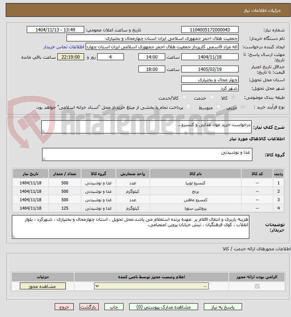Click delivery province field چهار محال و بختیاری
291x317 pixels.
[210, 80]
